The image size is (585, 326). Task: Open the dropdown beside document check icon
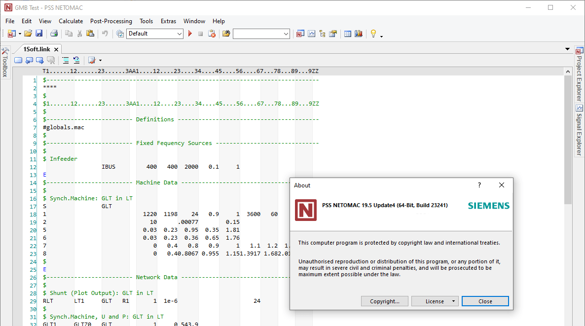[100, 61]
